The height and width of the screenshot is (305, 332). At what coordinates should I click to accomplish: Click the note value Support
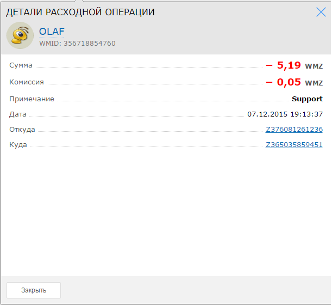(x=307, y=99)
